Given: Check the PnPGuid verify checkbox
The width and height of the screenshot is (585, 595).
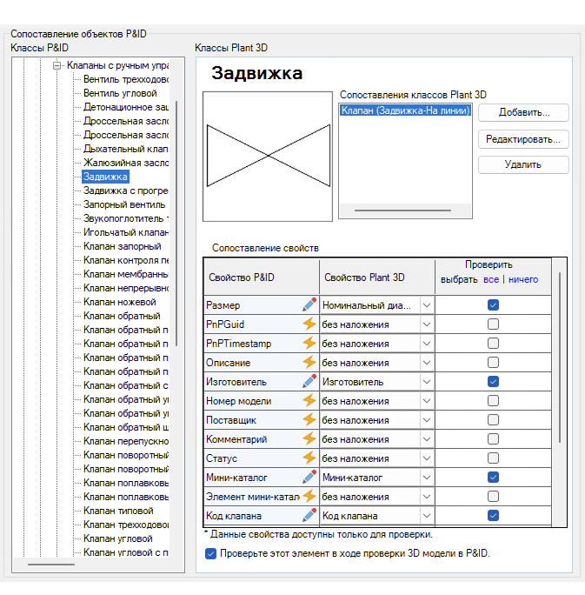Looking at the screenshot, I should click(493, 324).
